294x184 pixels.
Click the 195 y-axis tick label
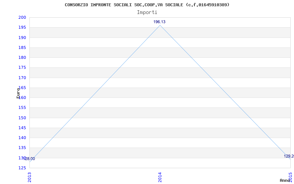coord(22,27)
